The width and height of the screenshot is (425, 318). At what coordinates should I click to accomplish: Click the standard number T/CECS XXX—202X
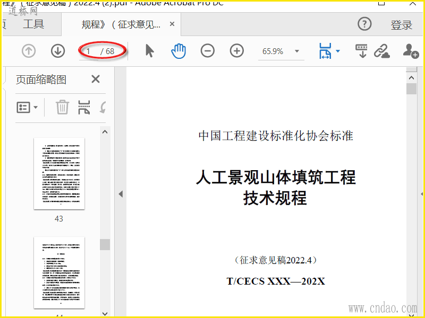[276, 281]
